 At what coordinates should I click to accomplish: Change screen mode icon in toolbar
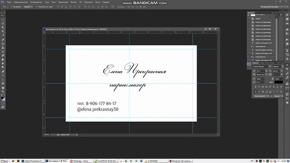3,107
